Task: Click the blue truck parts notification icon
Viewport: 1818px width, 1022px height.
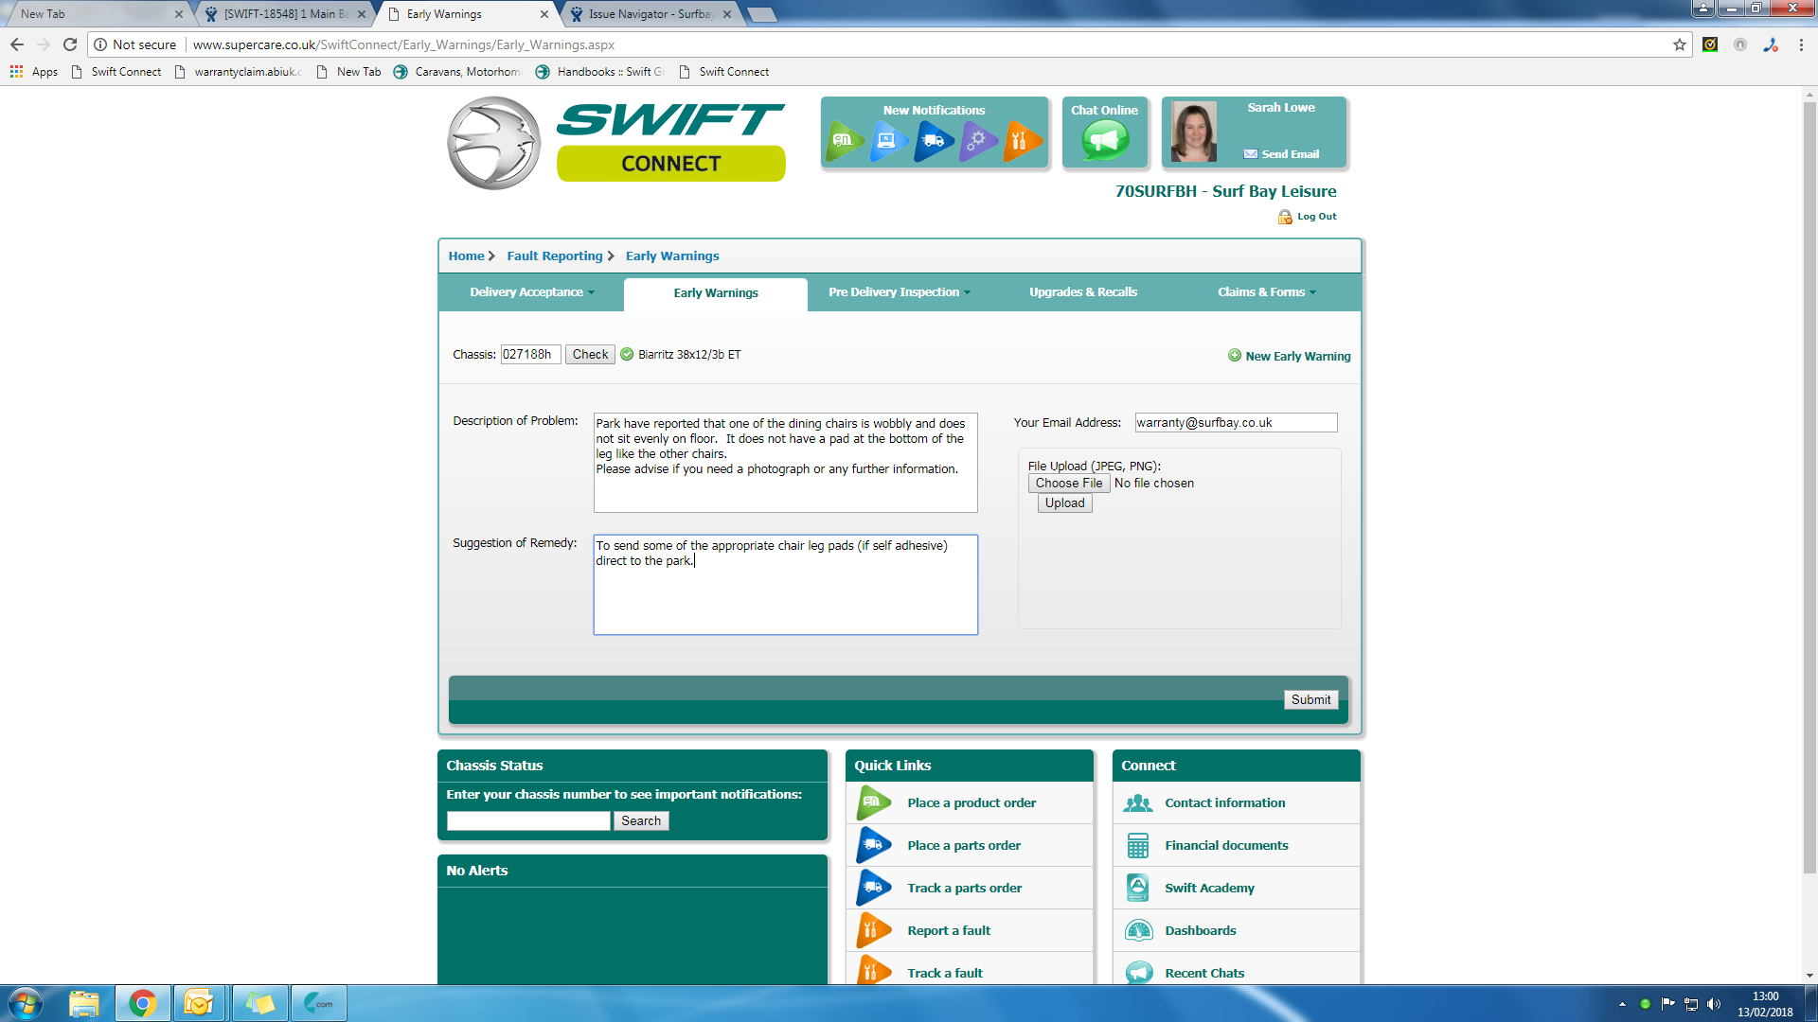Action: coord(933,141)
